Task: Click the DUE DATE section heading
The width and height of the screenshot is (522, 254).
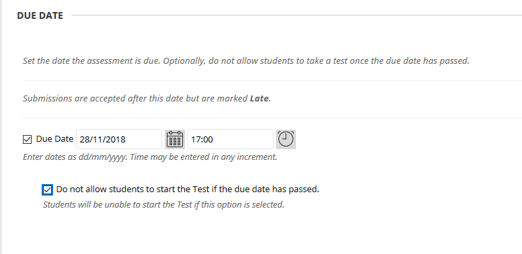Action: (40, 15)
